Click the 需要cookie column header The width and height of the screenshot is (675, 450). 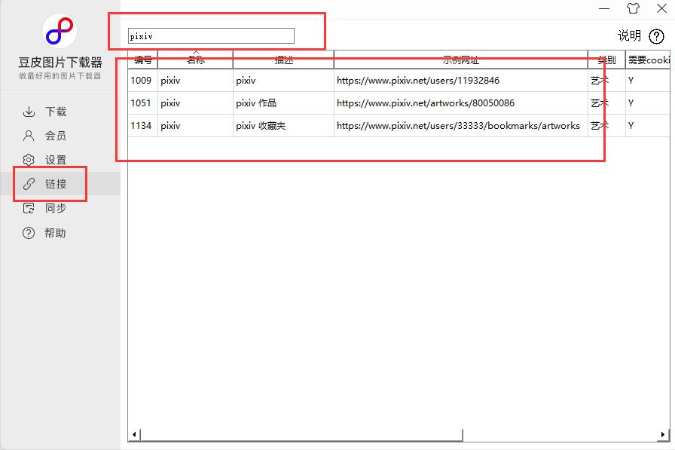pyautogui.click(x=648, y=60)
